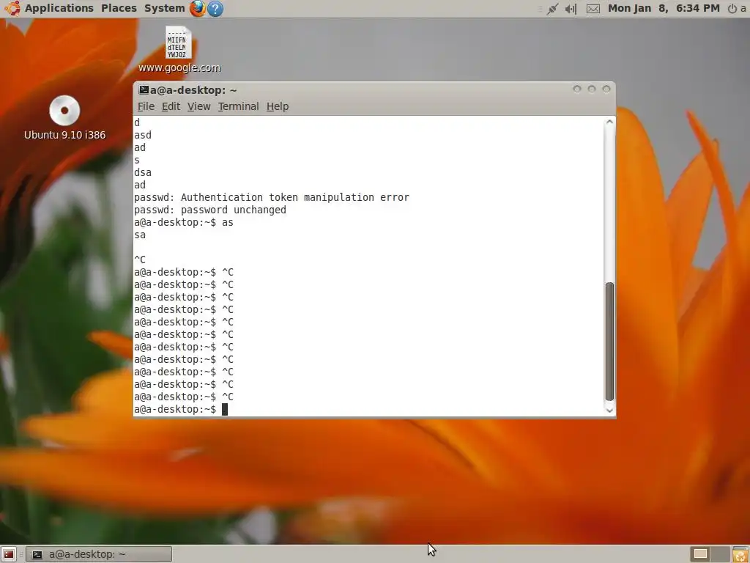The image size is (750, 563).
Task: Click the Ubuntu logo beside Applications
Action: (12, 8)
